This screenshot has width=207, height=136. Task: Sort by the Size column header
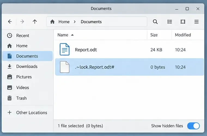click(154, 35)
